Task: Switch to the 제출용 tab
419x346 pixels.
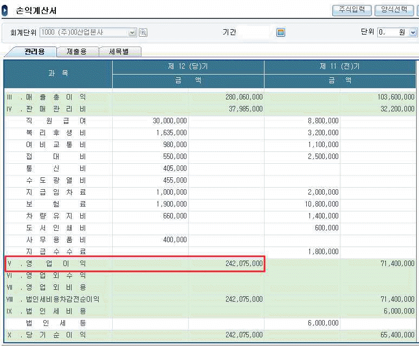Action: 76,52
